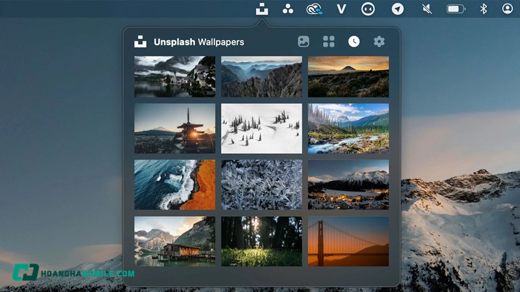The width and height of the screenshot is (520, 292).
Task: Switch to the grid collections view icon
Action: (x=329, y=42)
